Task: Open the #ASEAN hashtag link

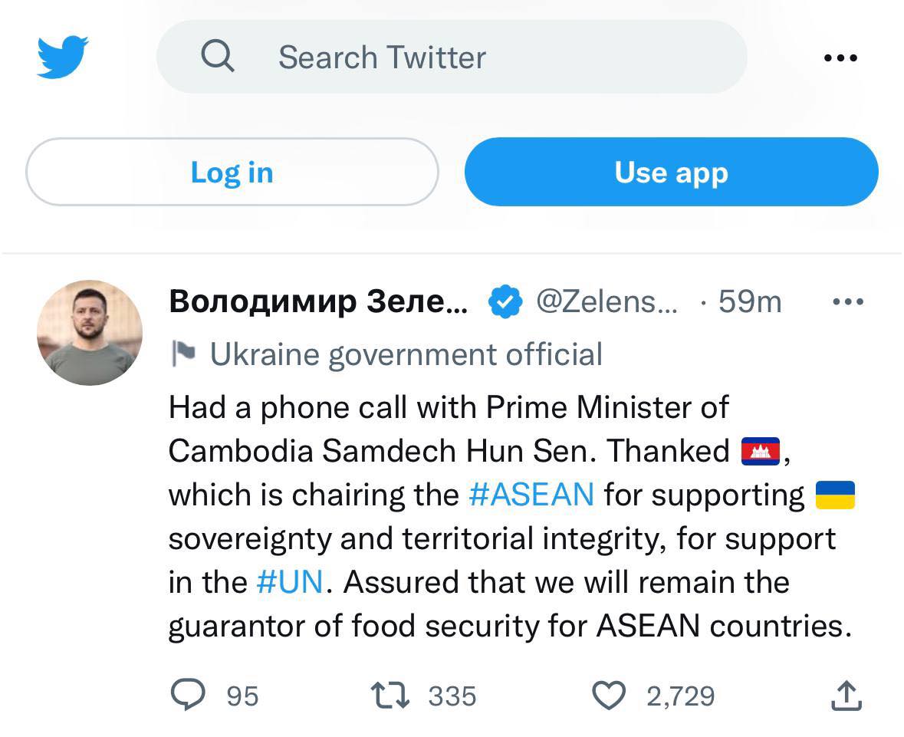Action: coord(531,495)
